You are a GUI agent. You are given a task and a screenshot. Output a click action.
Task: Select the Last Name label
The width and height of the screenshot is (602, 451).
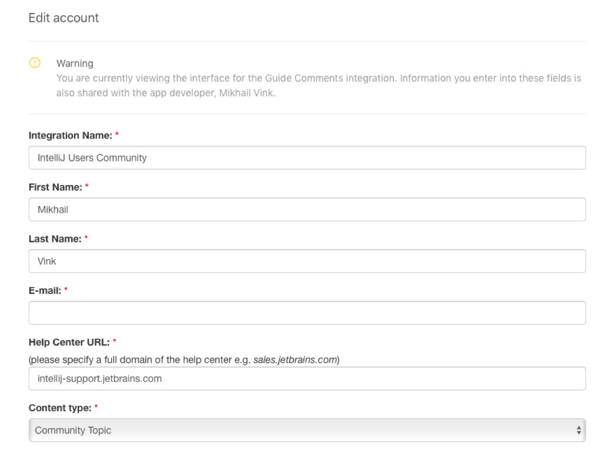coord(55,239)
